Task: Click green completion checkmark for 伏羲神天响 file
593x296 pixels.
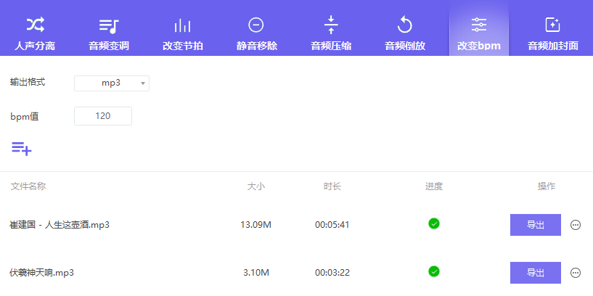Action: coord(434,271)
